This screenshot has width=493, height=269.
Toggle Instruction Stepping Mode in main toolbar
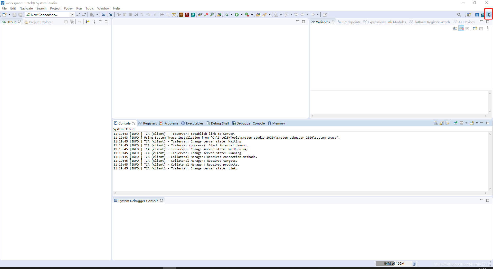pyautogui.click(x=162, y=15)
